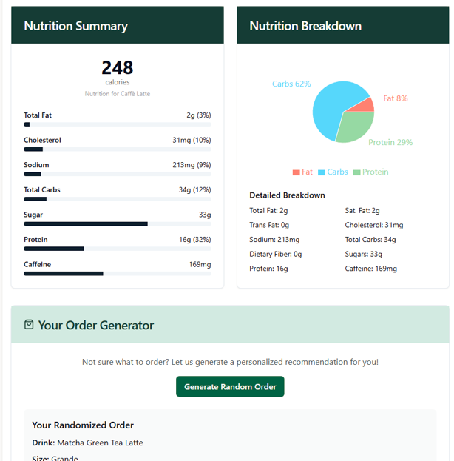The height and width of the screenshot is (461, 454).
Task: Select the Fat legend swatch
Action: pos(296,172)
